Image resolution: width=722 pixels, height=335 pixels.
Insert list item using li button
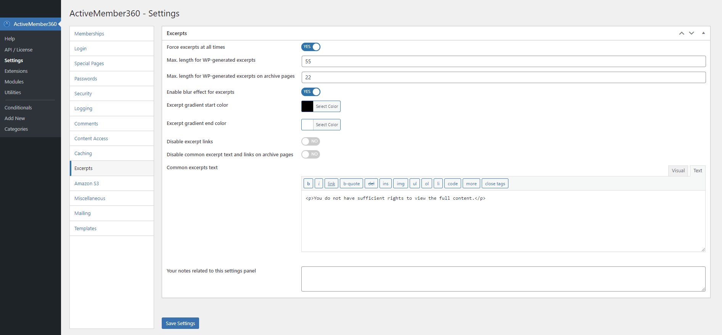438,183
